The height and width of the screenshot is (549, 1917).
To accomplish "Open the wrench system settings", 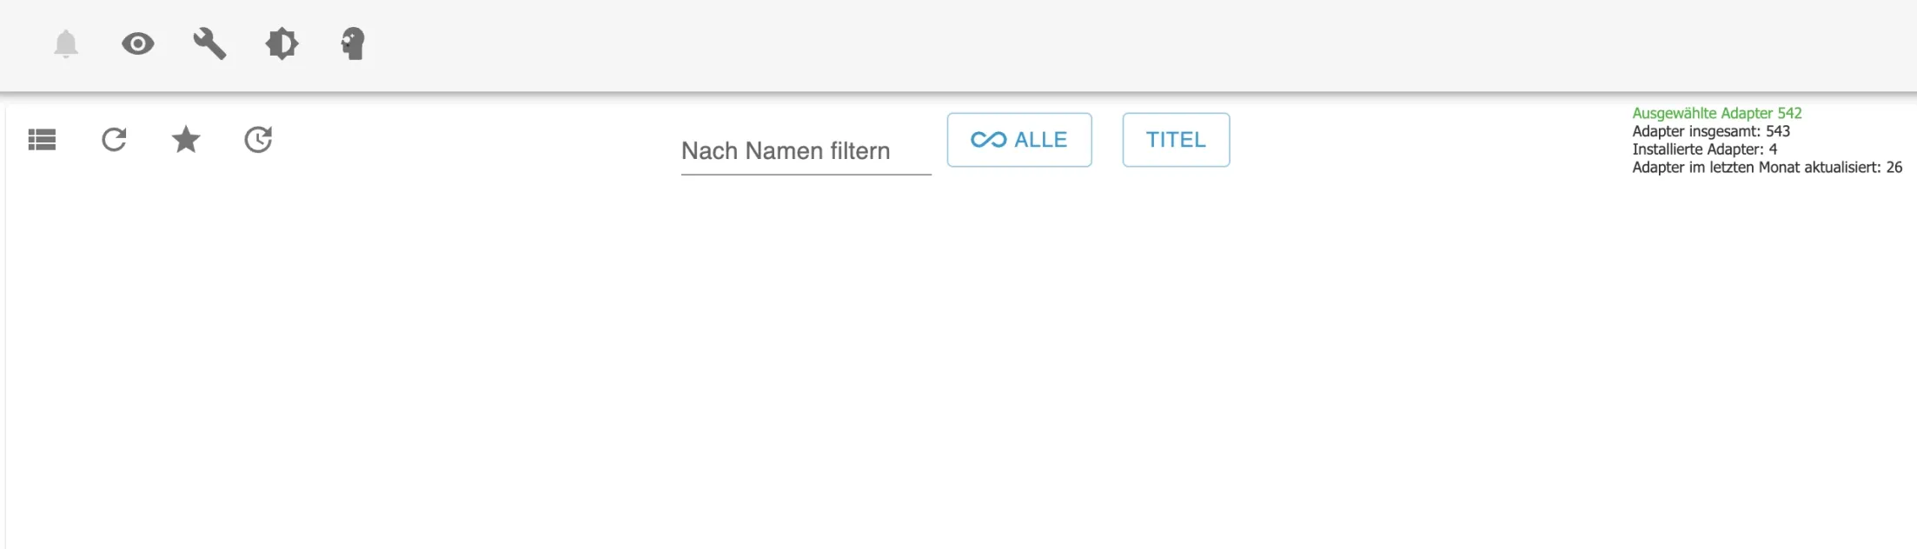I will [209, 43].
